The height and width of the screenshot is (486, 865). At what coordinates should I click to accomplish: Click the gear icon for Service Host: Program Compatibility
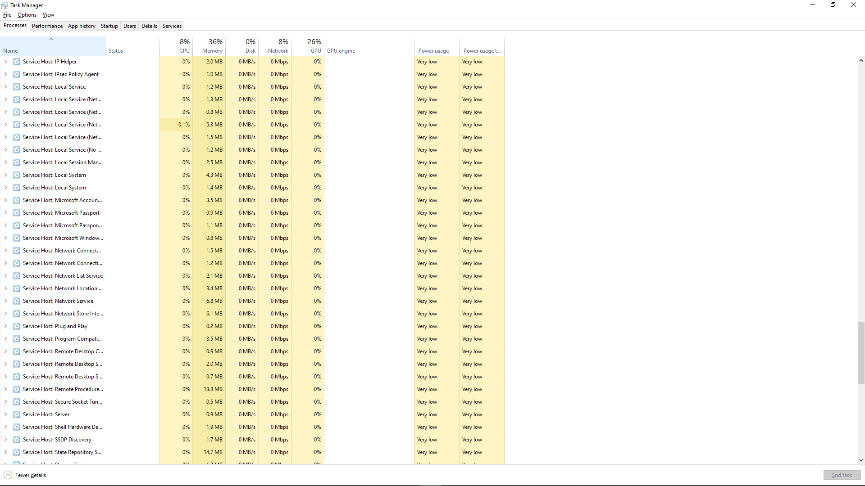pyautogui.click(x=17, y=339)
